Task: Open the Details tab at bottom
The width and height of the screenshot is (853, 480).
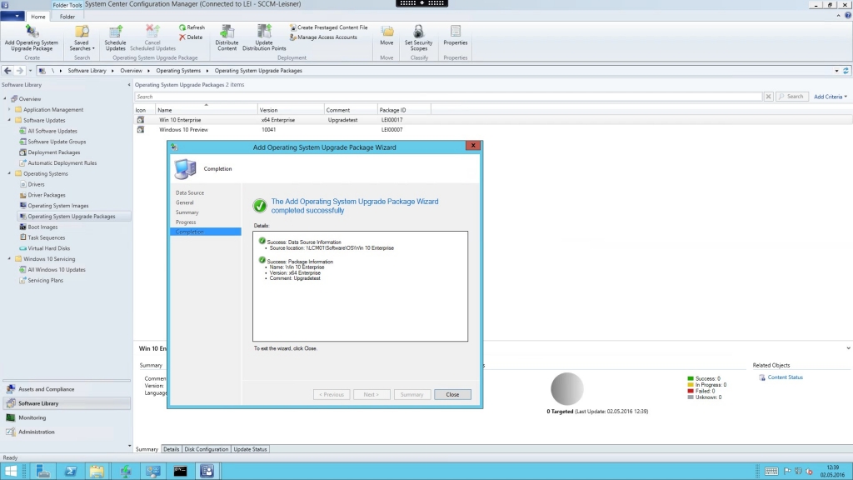Action: pos(172,449)
